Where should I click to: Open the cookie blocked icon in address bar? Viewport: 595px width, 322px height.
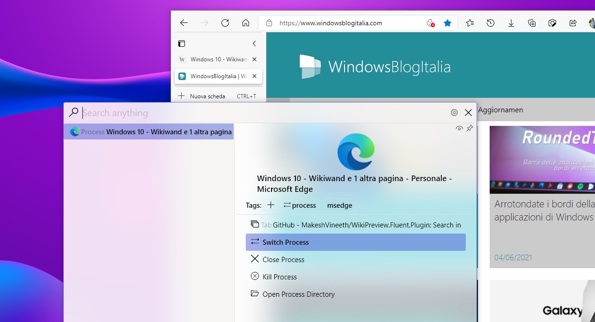pyautogui.click(x=431, y=23)
